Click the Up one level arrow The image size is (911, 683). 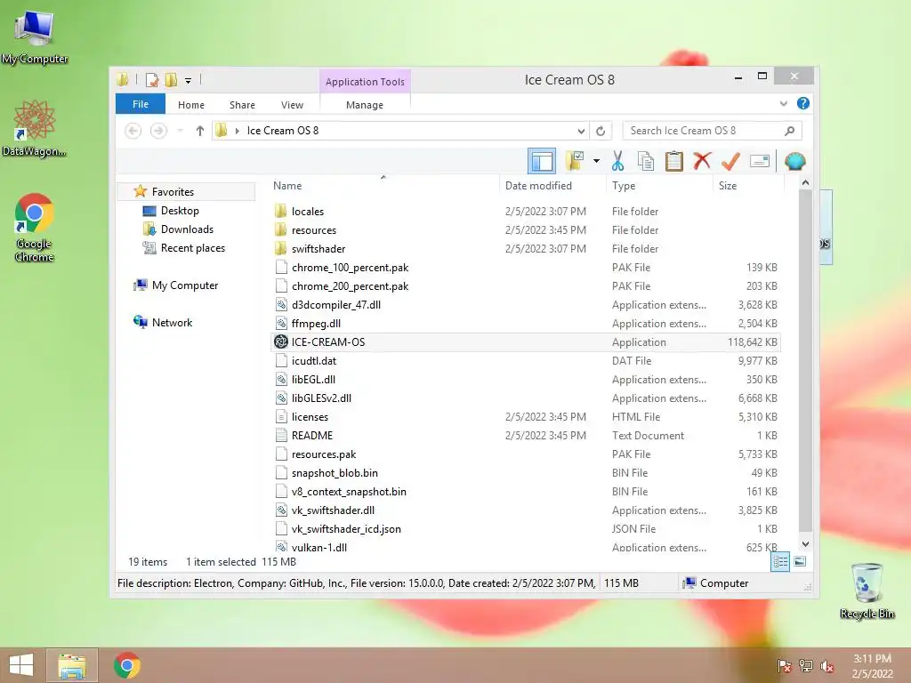(x=200, y=131)
